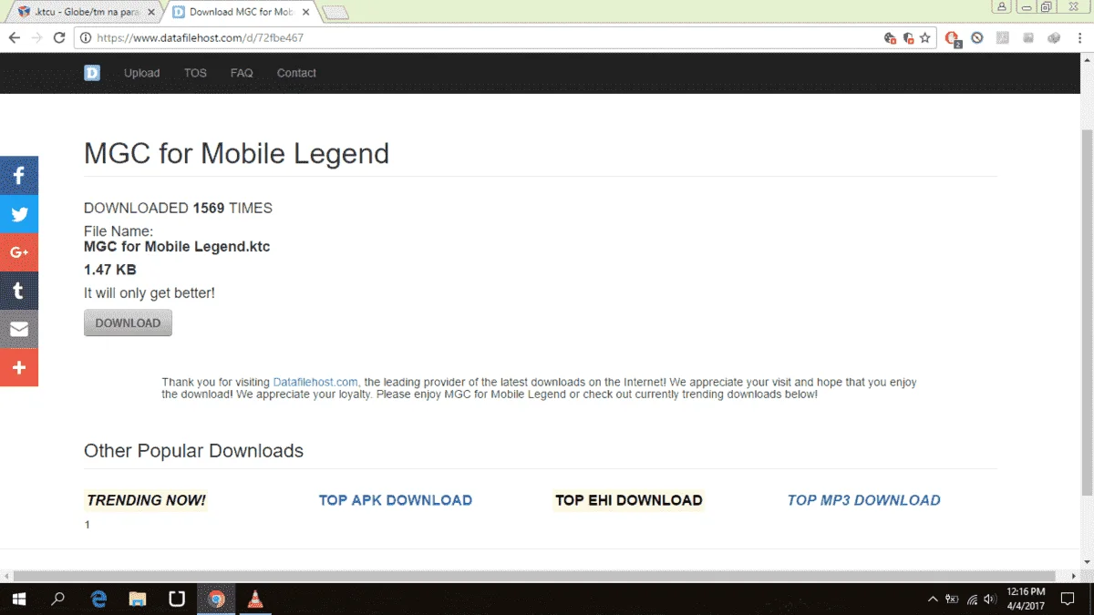This screenshot has height=615, width=1094.
Task: Click the red Adblock extension icon
Action: [x=953, y=38]
